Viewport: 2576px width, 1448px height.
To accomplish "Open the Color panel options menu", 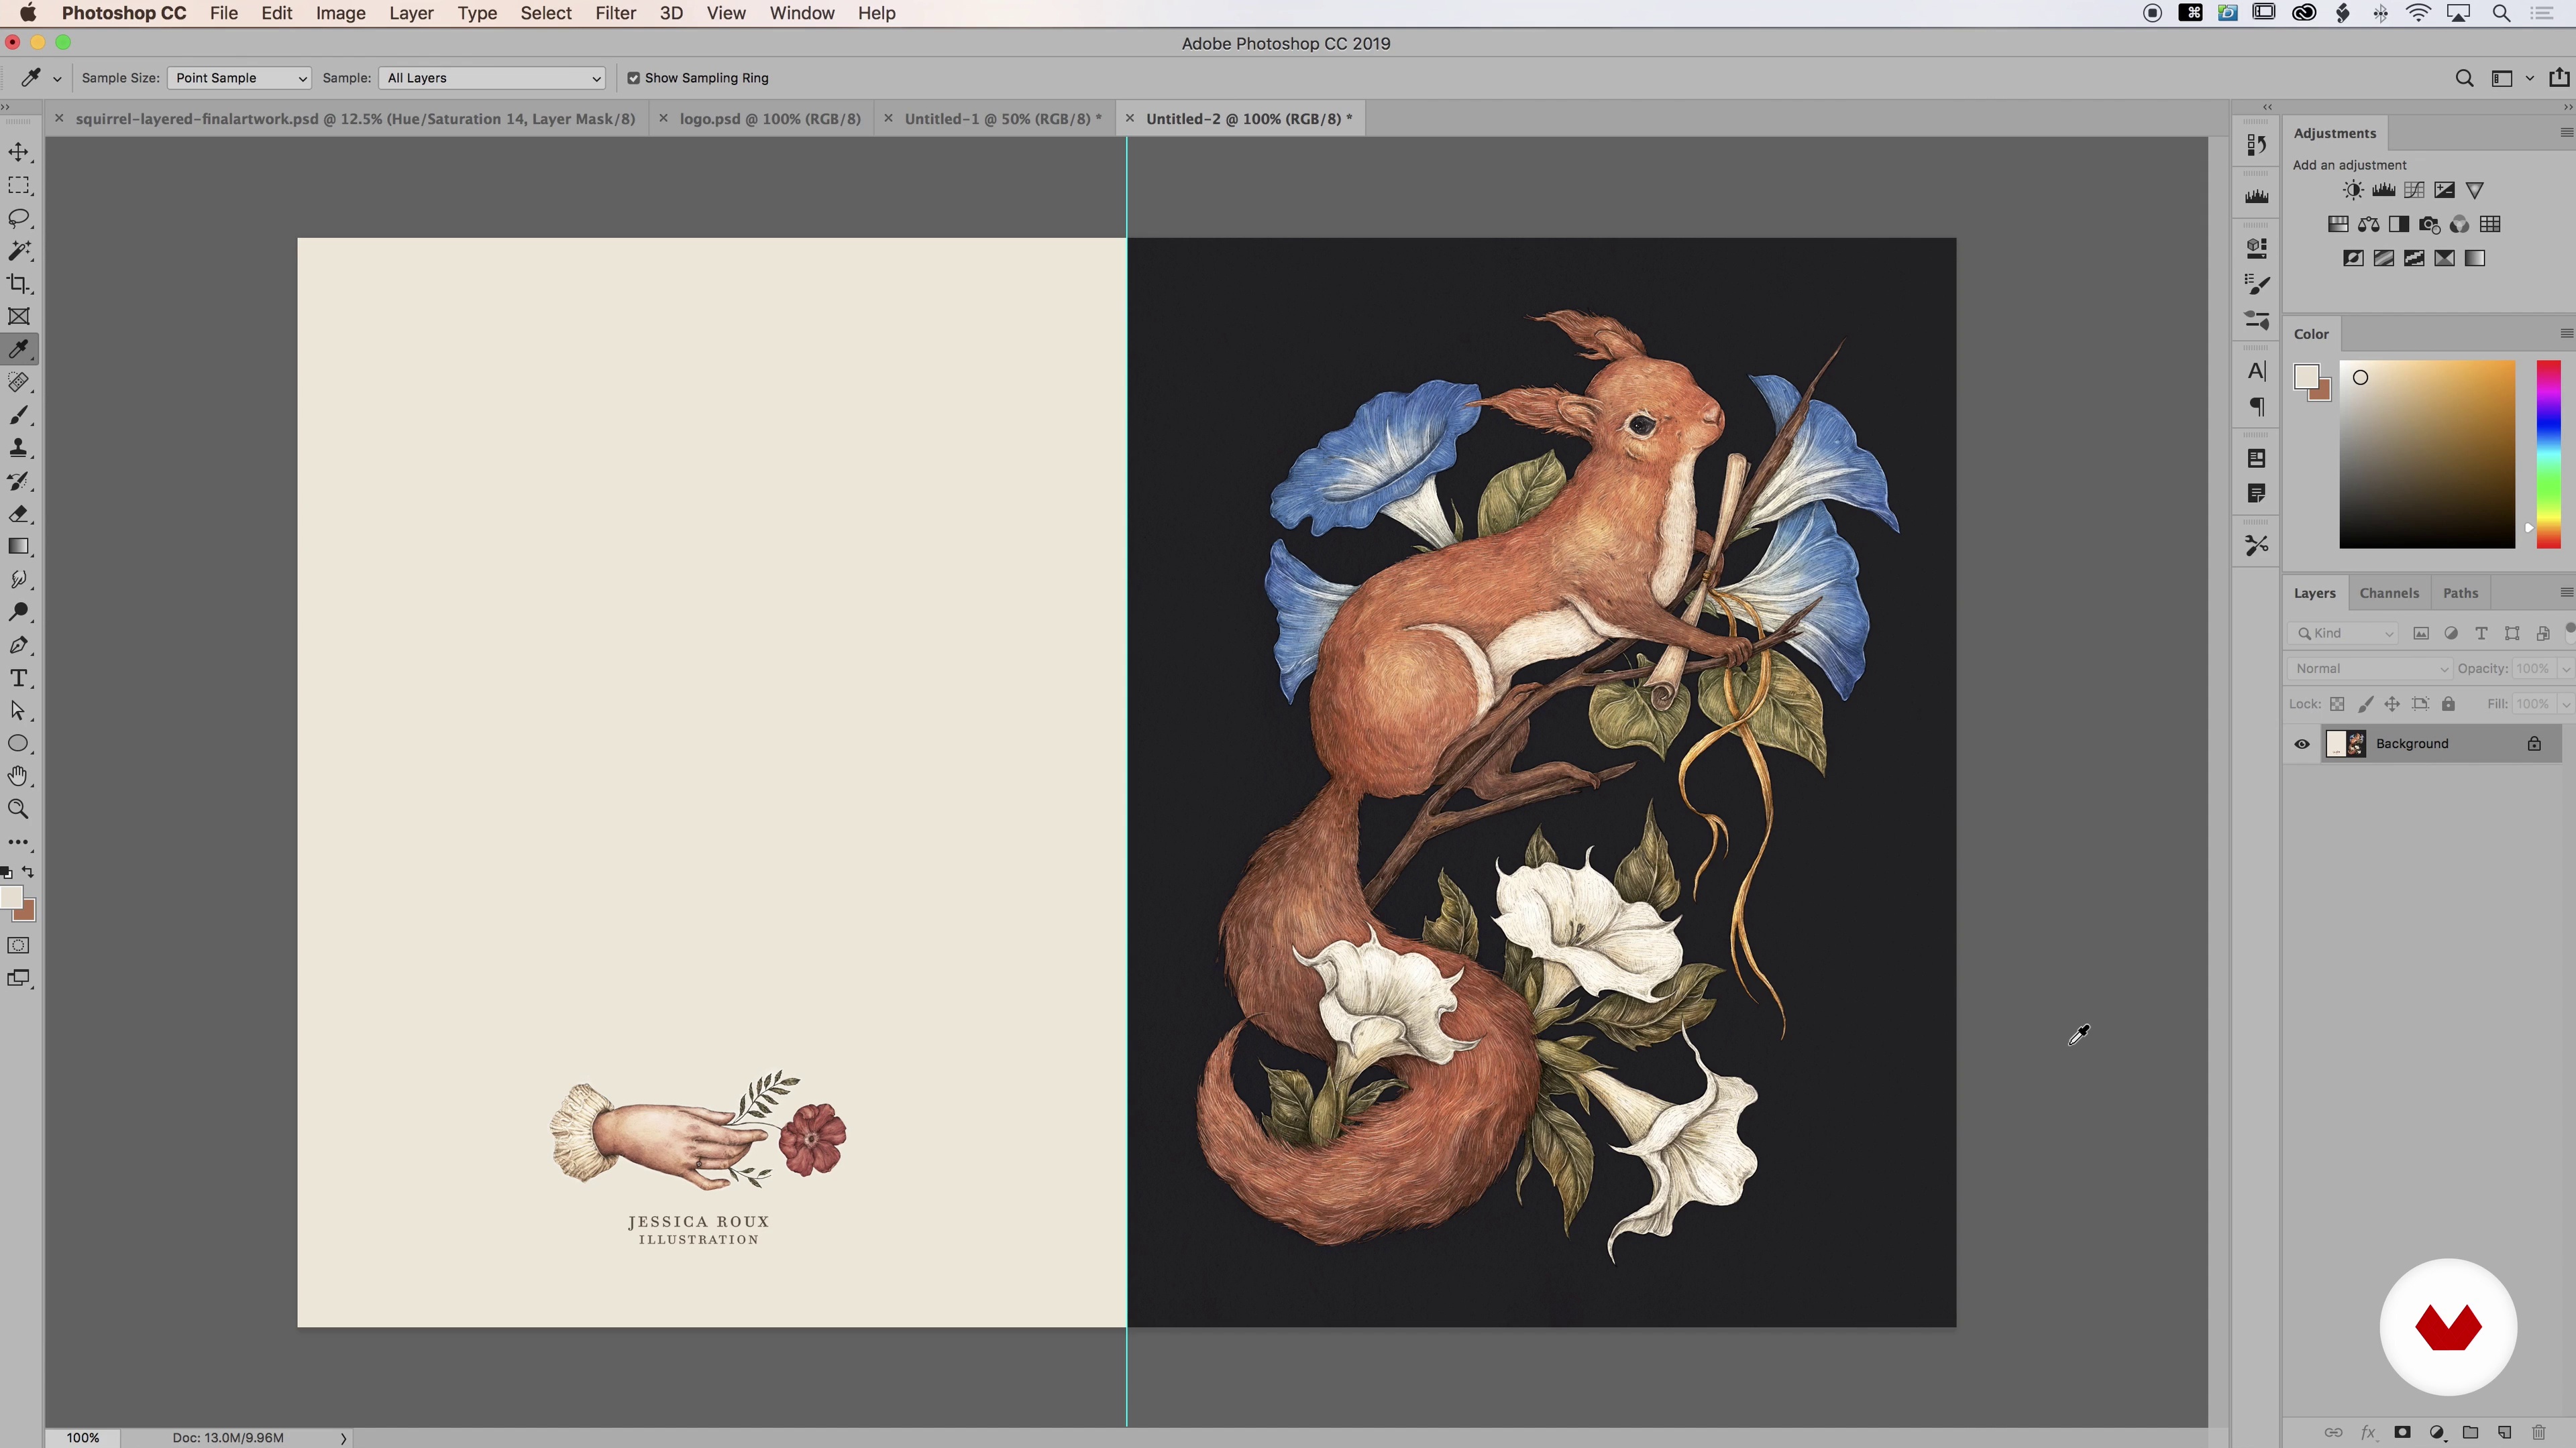I will (2566, 333).
